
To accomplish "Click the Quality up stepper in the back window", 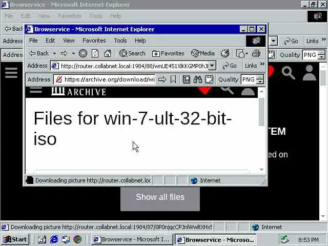I will coord(322,52).
